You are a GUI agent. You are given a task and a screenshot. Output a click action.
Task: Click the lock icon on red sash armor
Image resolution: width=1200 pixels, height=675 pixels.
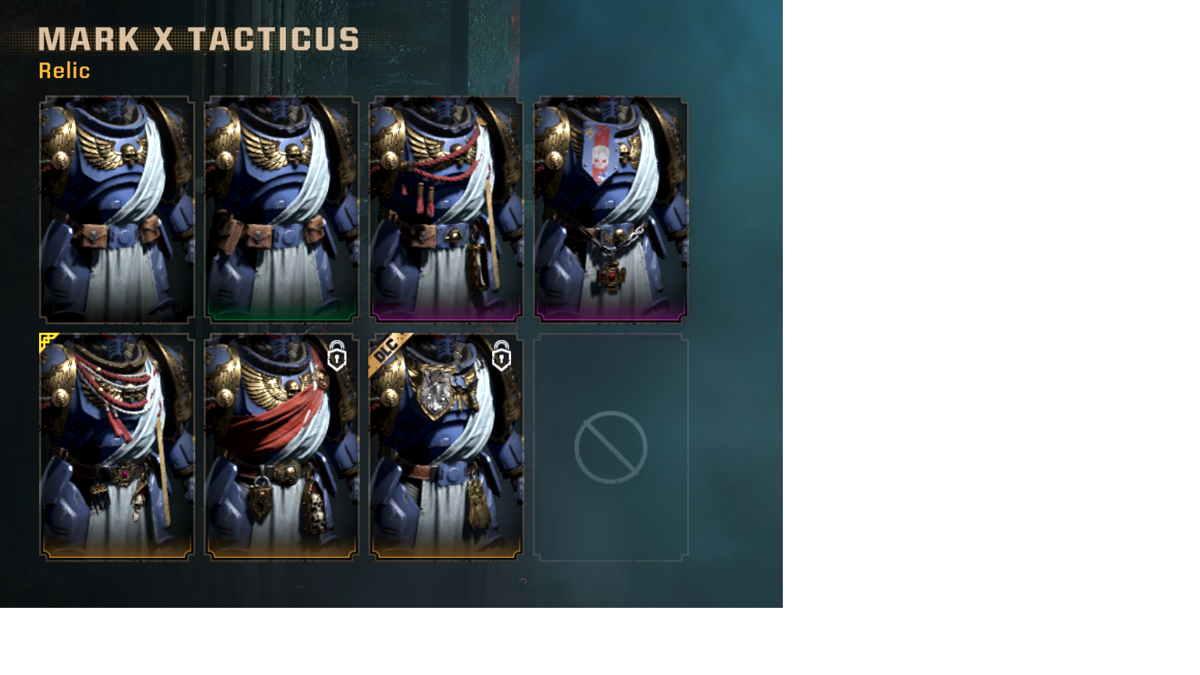337,355
